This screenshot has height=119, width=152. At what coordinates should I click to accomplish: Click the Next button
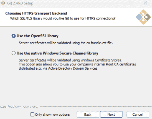[x=112, y=115]
